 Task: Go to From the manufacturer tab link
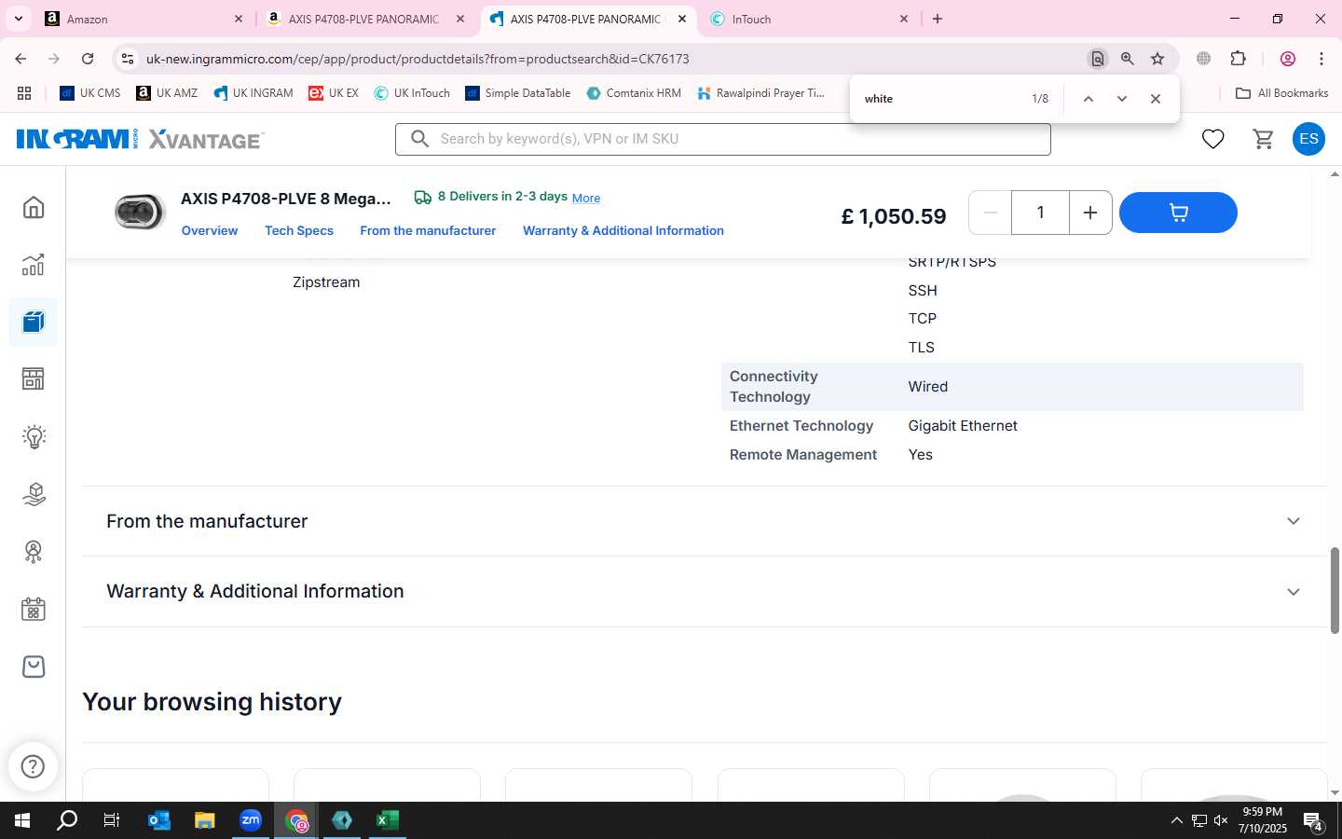[x=428, y=230]
